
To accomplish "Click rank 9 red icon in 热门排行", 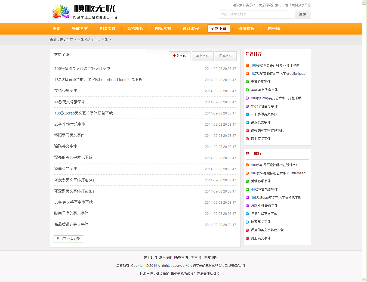I will coord(247,230).
